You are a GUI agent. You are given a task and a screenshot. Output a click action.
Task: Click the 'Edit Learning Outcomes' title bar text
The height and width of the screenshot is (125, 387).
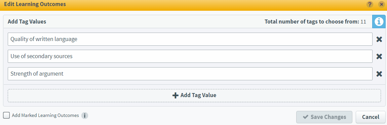click(x=35, y=4)
